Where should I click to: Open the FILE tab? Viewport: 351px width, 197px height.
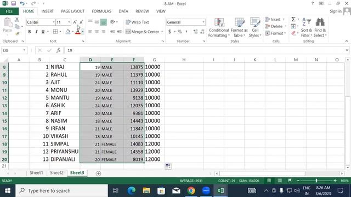pyautogui.click(x=9, y=11)
